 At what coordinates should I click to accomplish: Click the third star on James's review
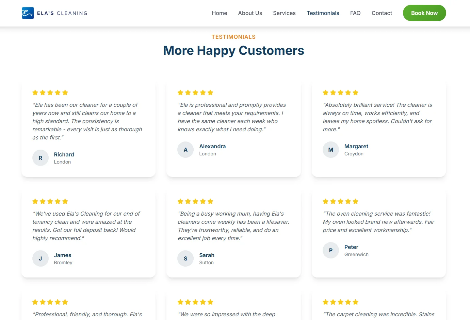[x=50, y=201]
